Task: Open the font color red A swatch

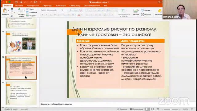Action: pos(79,15)
